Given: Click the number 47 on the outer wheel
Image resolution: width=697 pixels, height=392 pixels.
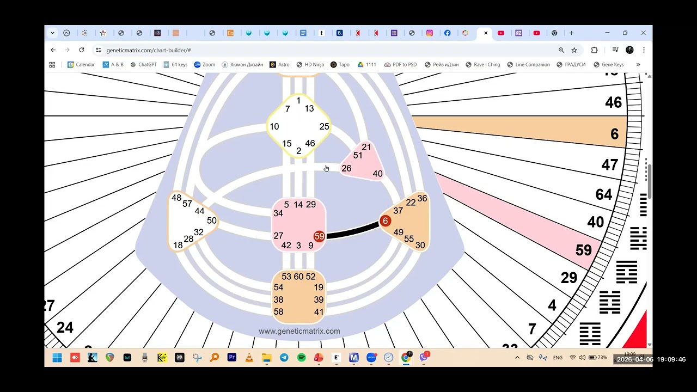Looking at the screenshot, I should 609,164.
